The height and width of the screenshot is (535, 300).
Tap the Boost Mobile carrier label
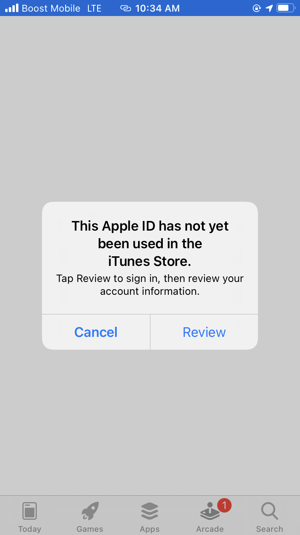click(51, 8)
